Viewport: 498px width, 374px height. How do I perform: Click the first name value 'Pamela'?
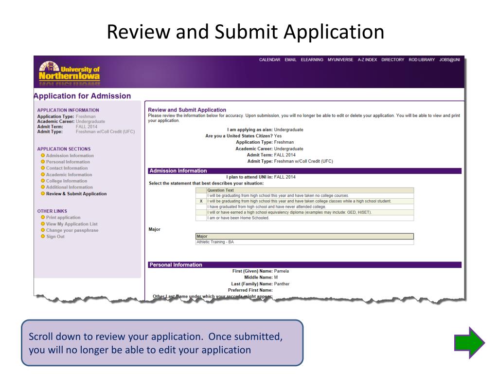(x=282, y=271)
